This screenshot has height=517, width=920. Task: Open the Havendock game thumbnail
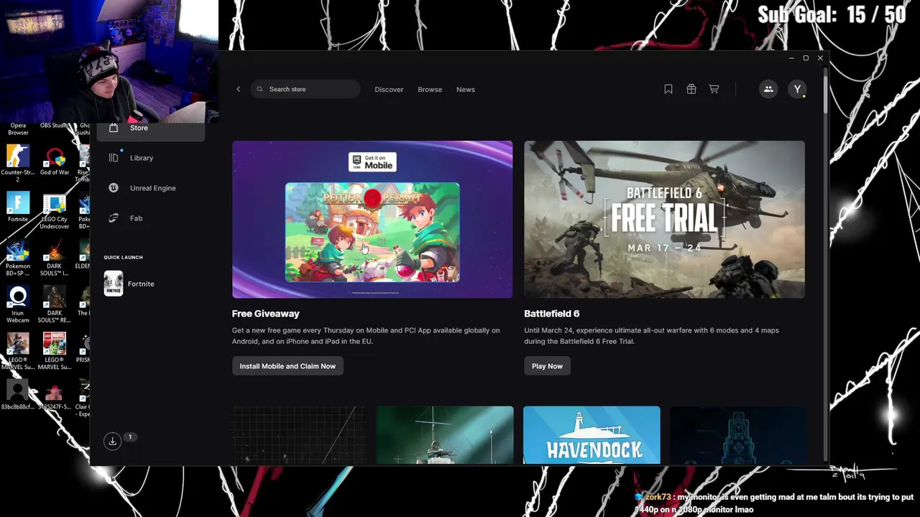(592, 435)
